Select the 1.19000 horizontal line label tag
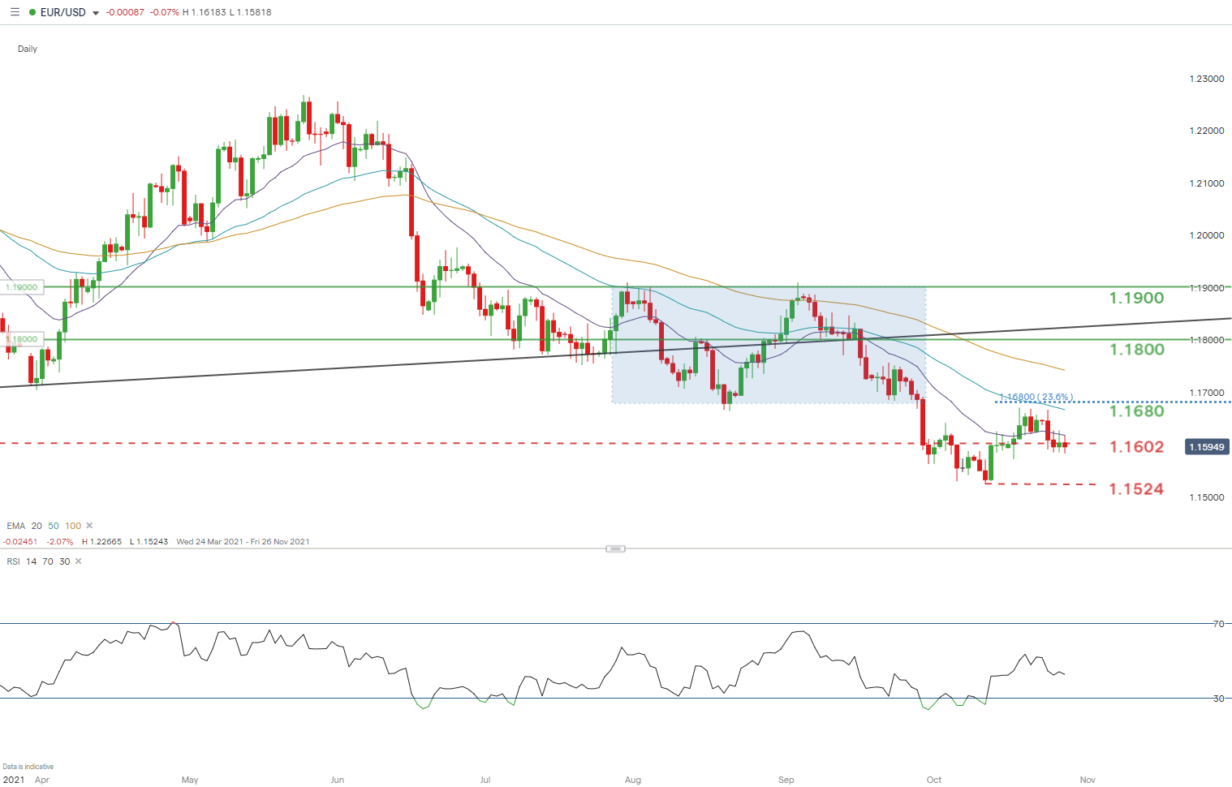Viewport: 1232px width, 787px height. tap(22, 287)
